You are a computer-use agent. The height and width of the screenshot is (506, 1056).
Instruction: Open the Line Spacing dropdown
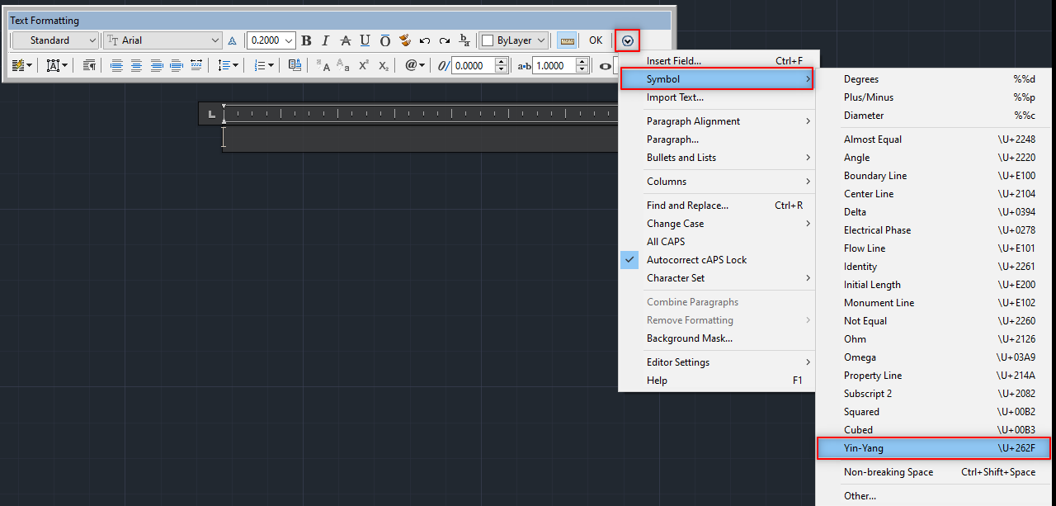(x=229, y=65)
